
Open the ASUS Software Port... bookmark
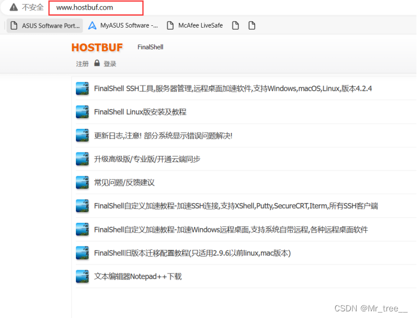point(45,25)
